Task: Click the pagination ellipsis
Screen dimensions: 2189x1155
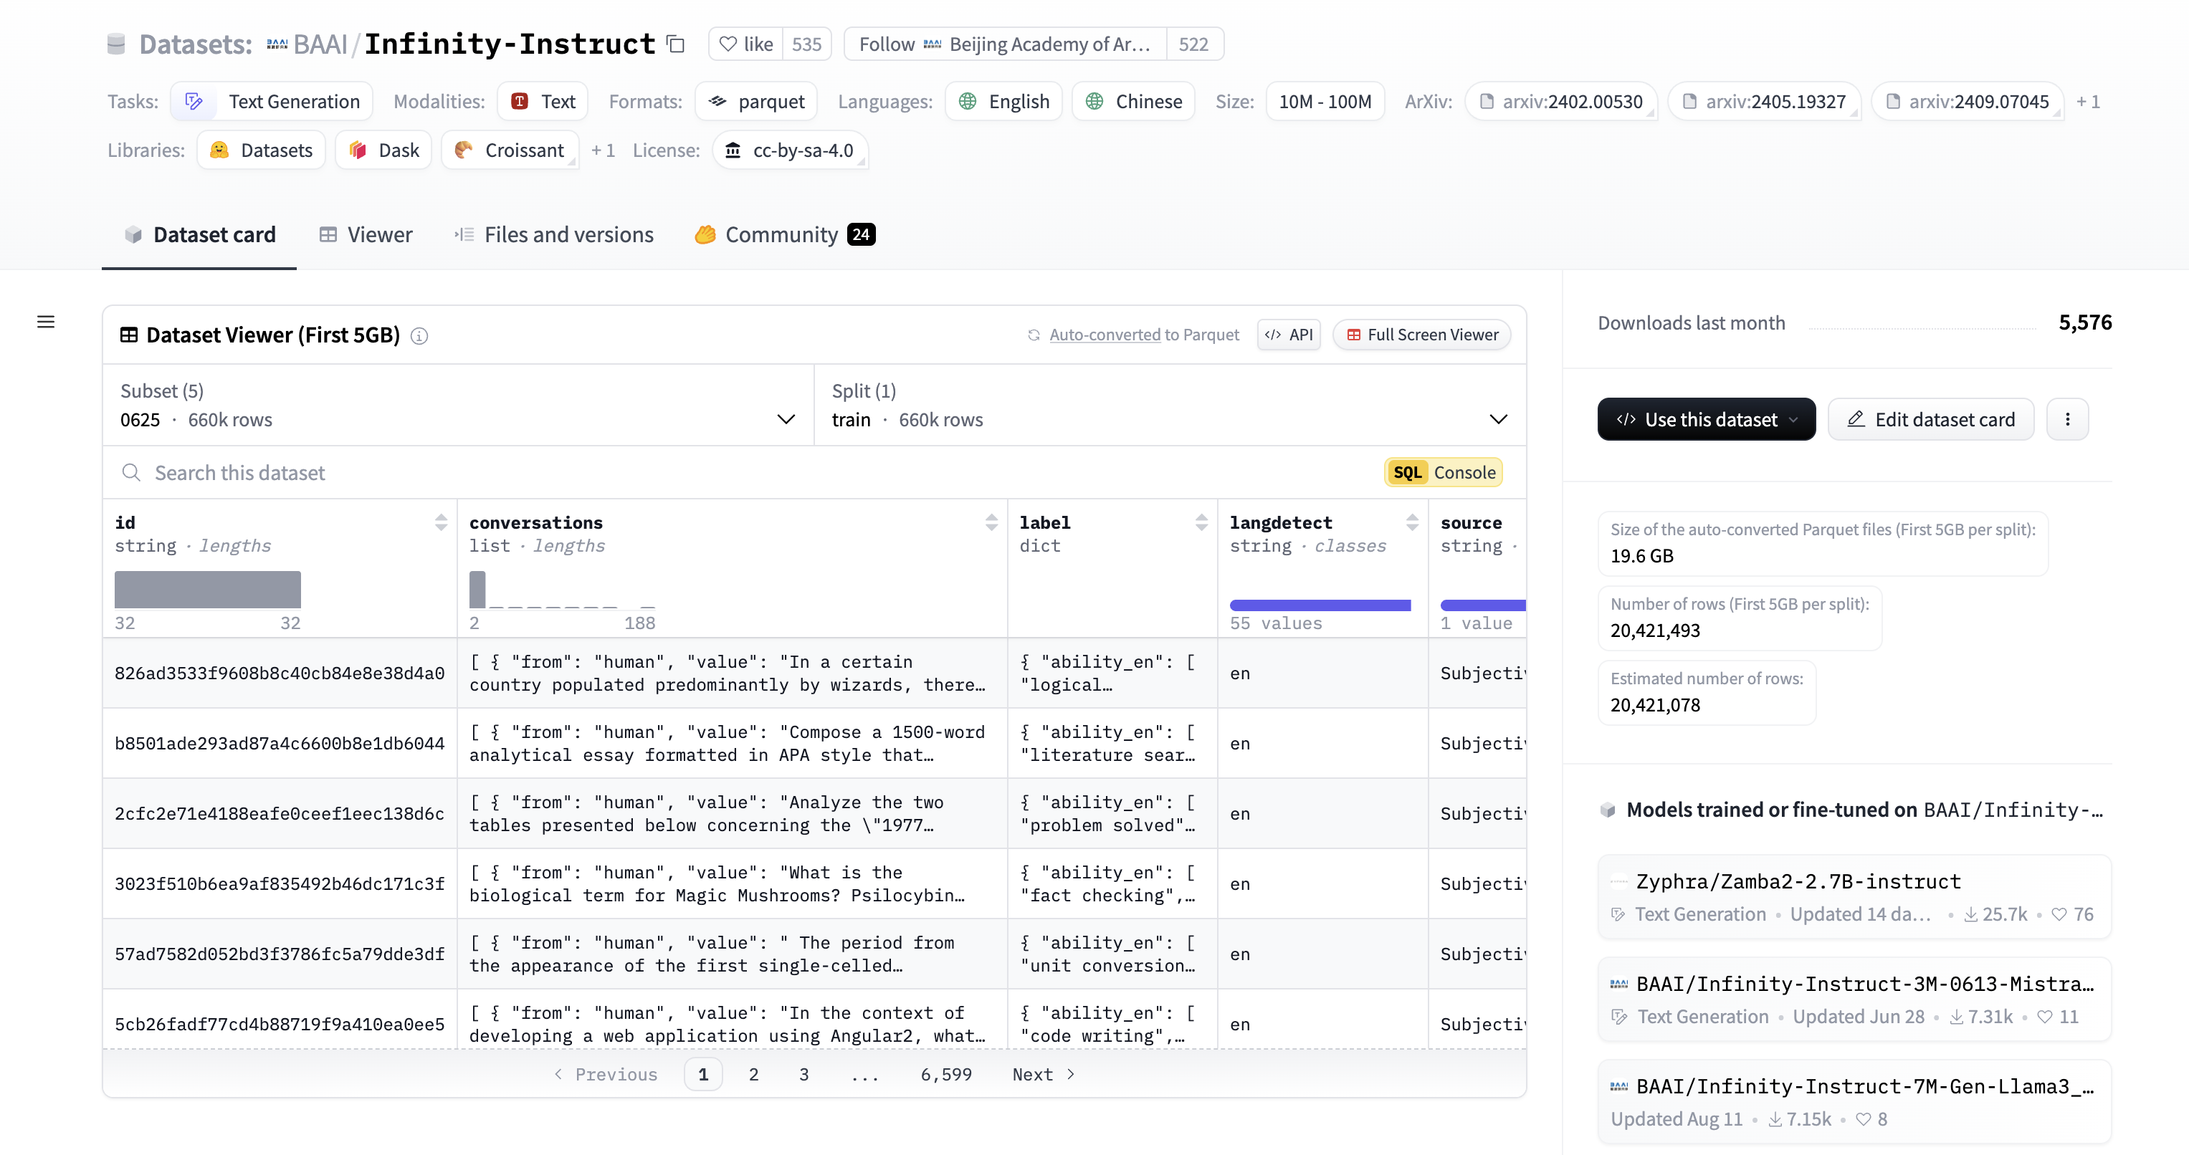Action: click(x=865, y=1077)
